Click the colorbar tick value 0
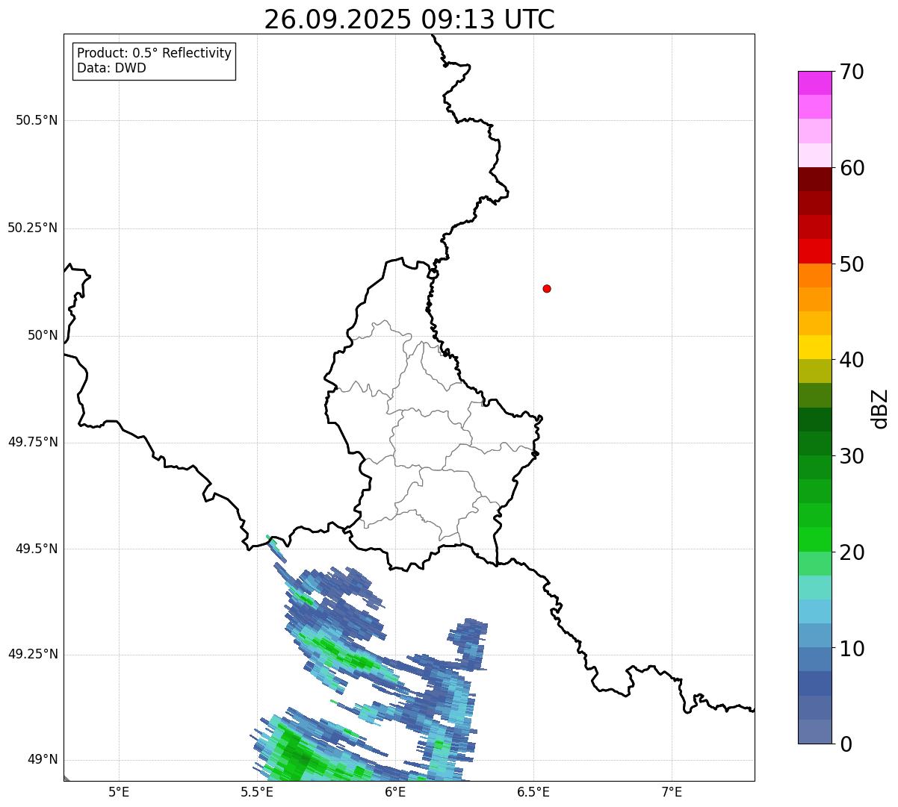Image resolution: width=898 pixels, height=807 pixels. coord(845,744)
